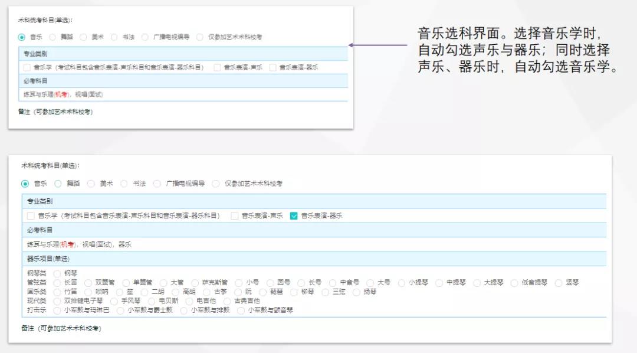Choose 低音提琴 instrument radio button

514,283
